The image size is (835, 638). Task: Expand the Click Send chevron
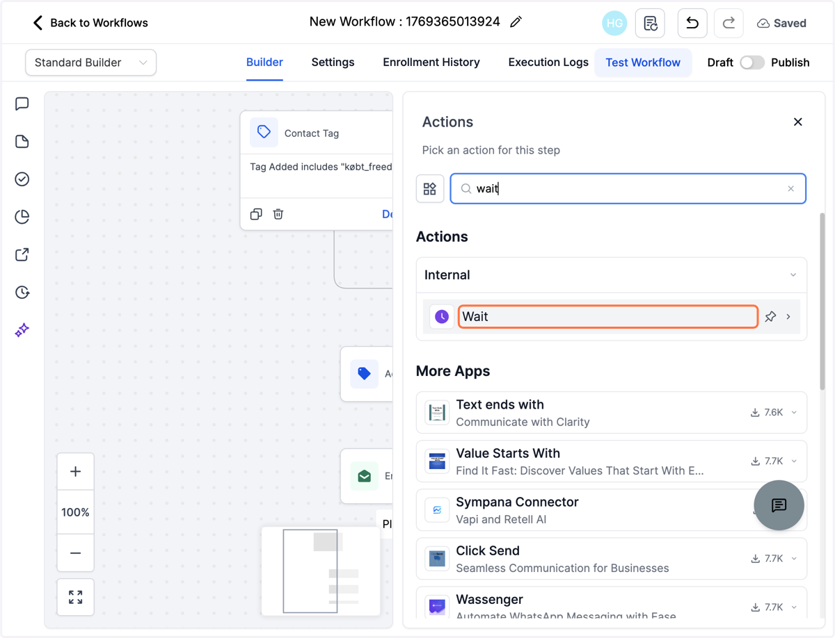point(794,559)
